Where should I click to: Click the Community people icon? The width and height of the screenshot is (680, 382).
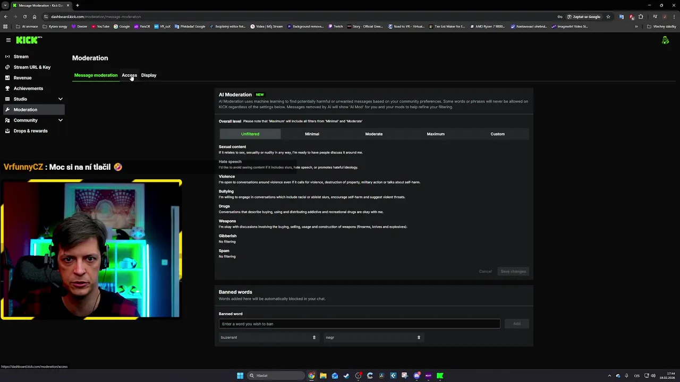pos(7,120)
